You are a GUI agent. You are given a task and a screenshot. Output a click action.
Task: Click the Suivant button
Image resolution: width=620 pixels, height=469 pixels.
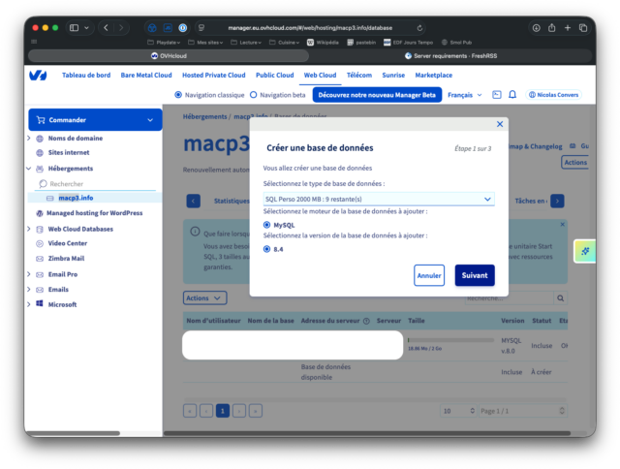475,275
